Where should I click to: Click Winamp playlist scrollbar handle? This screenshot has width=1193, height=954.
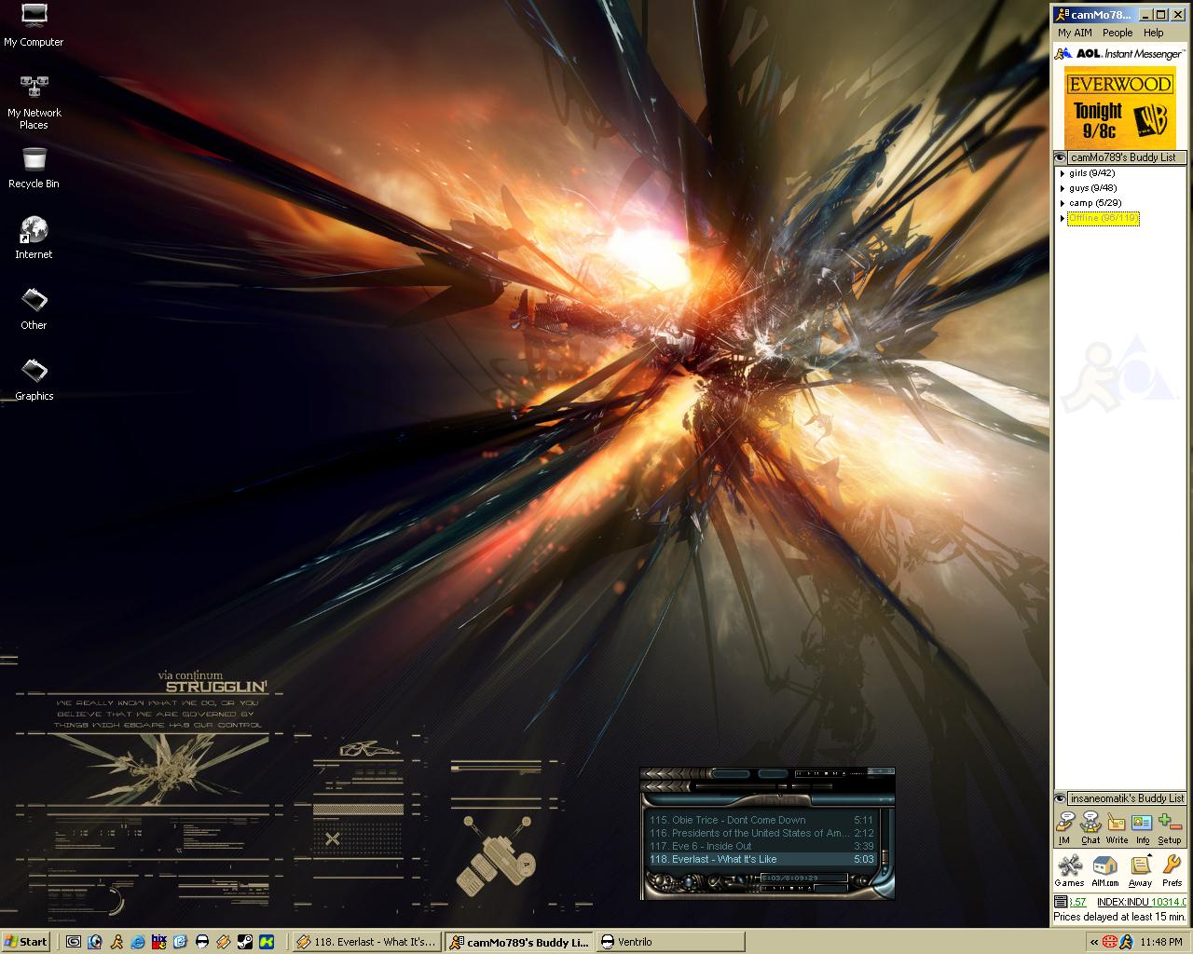(884, 857)
